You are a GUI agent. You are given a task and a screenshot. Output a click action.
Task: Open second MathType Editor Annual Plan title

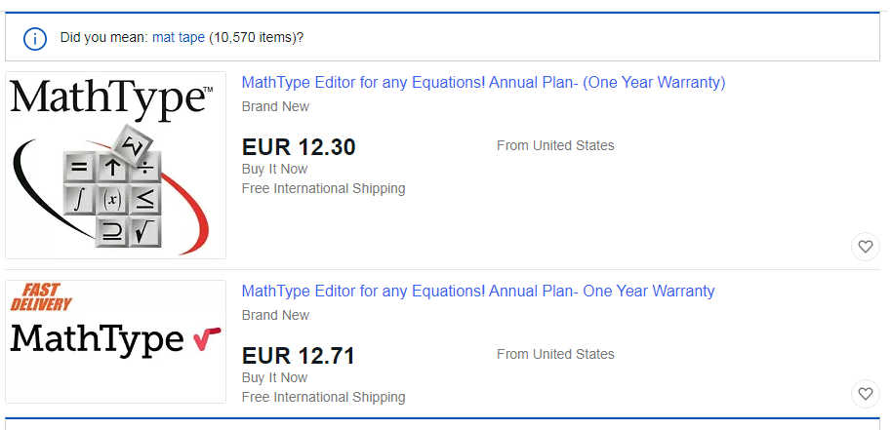pos(477,292)
